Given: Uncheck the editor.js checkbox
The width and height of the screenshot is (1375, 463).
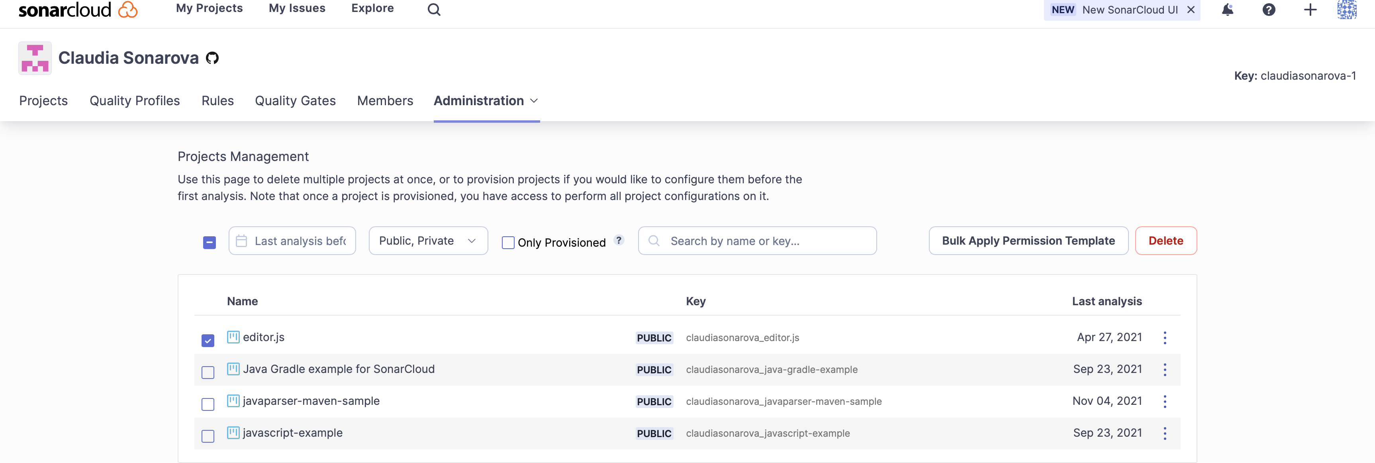Looking at the screenshot, I should pos(208,340).
